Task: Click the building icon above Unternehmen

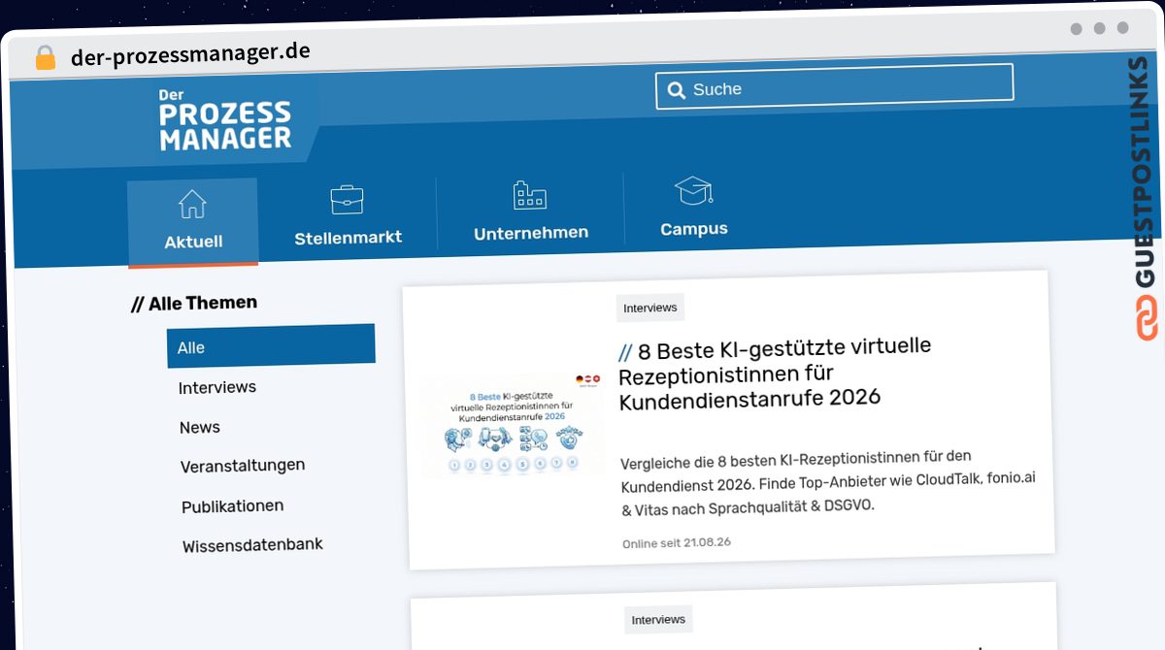Action: tap(529, 195)
